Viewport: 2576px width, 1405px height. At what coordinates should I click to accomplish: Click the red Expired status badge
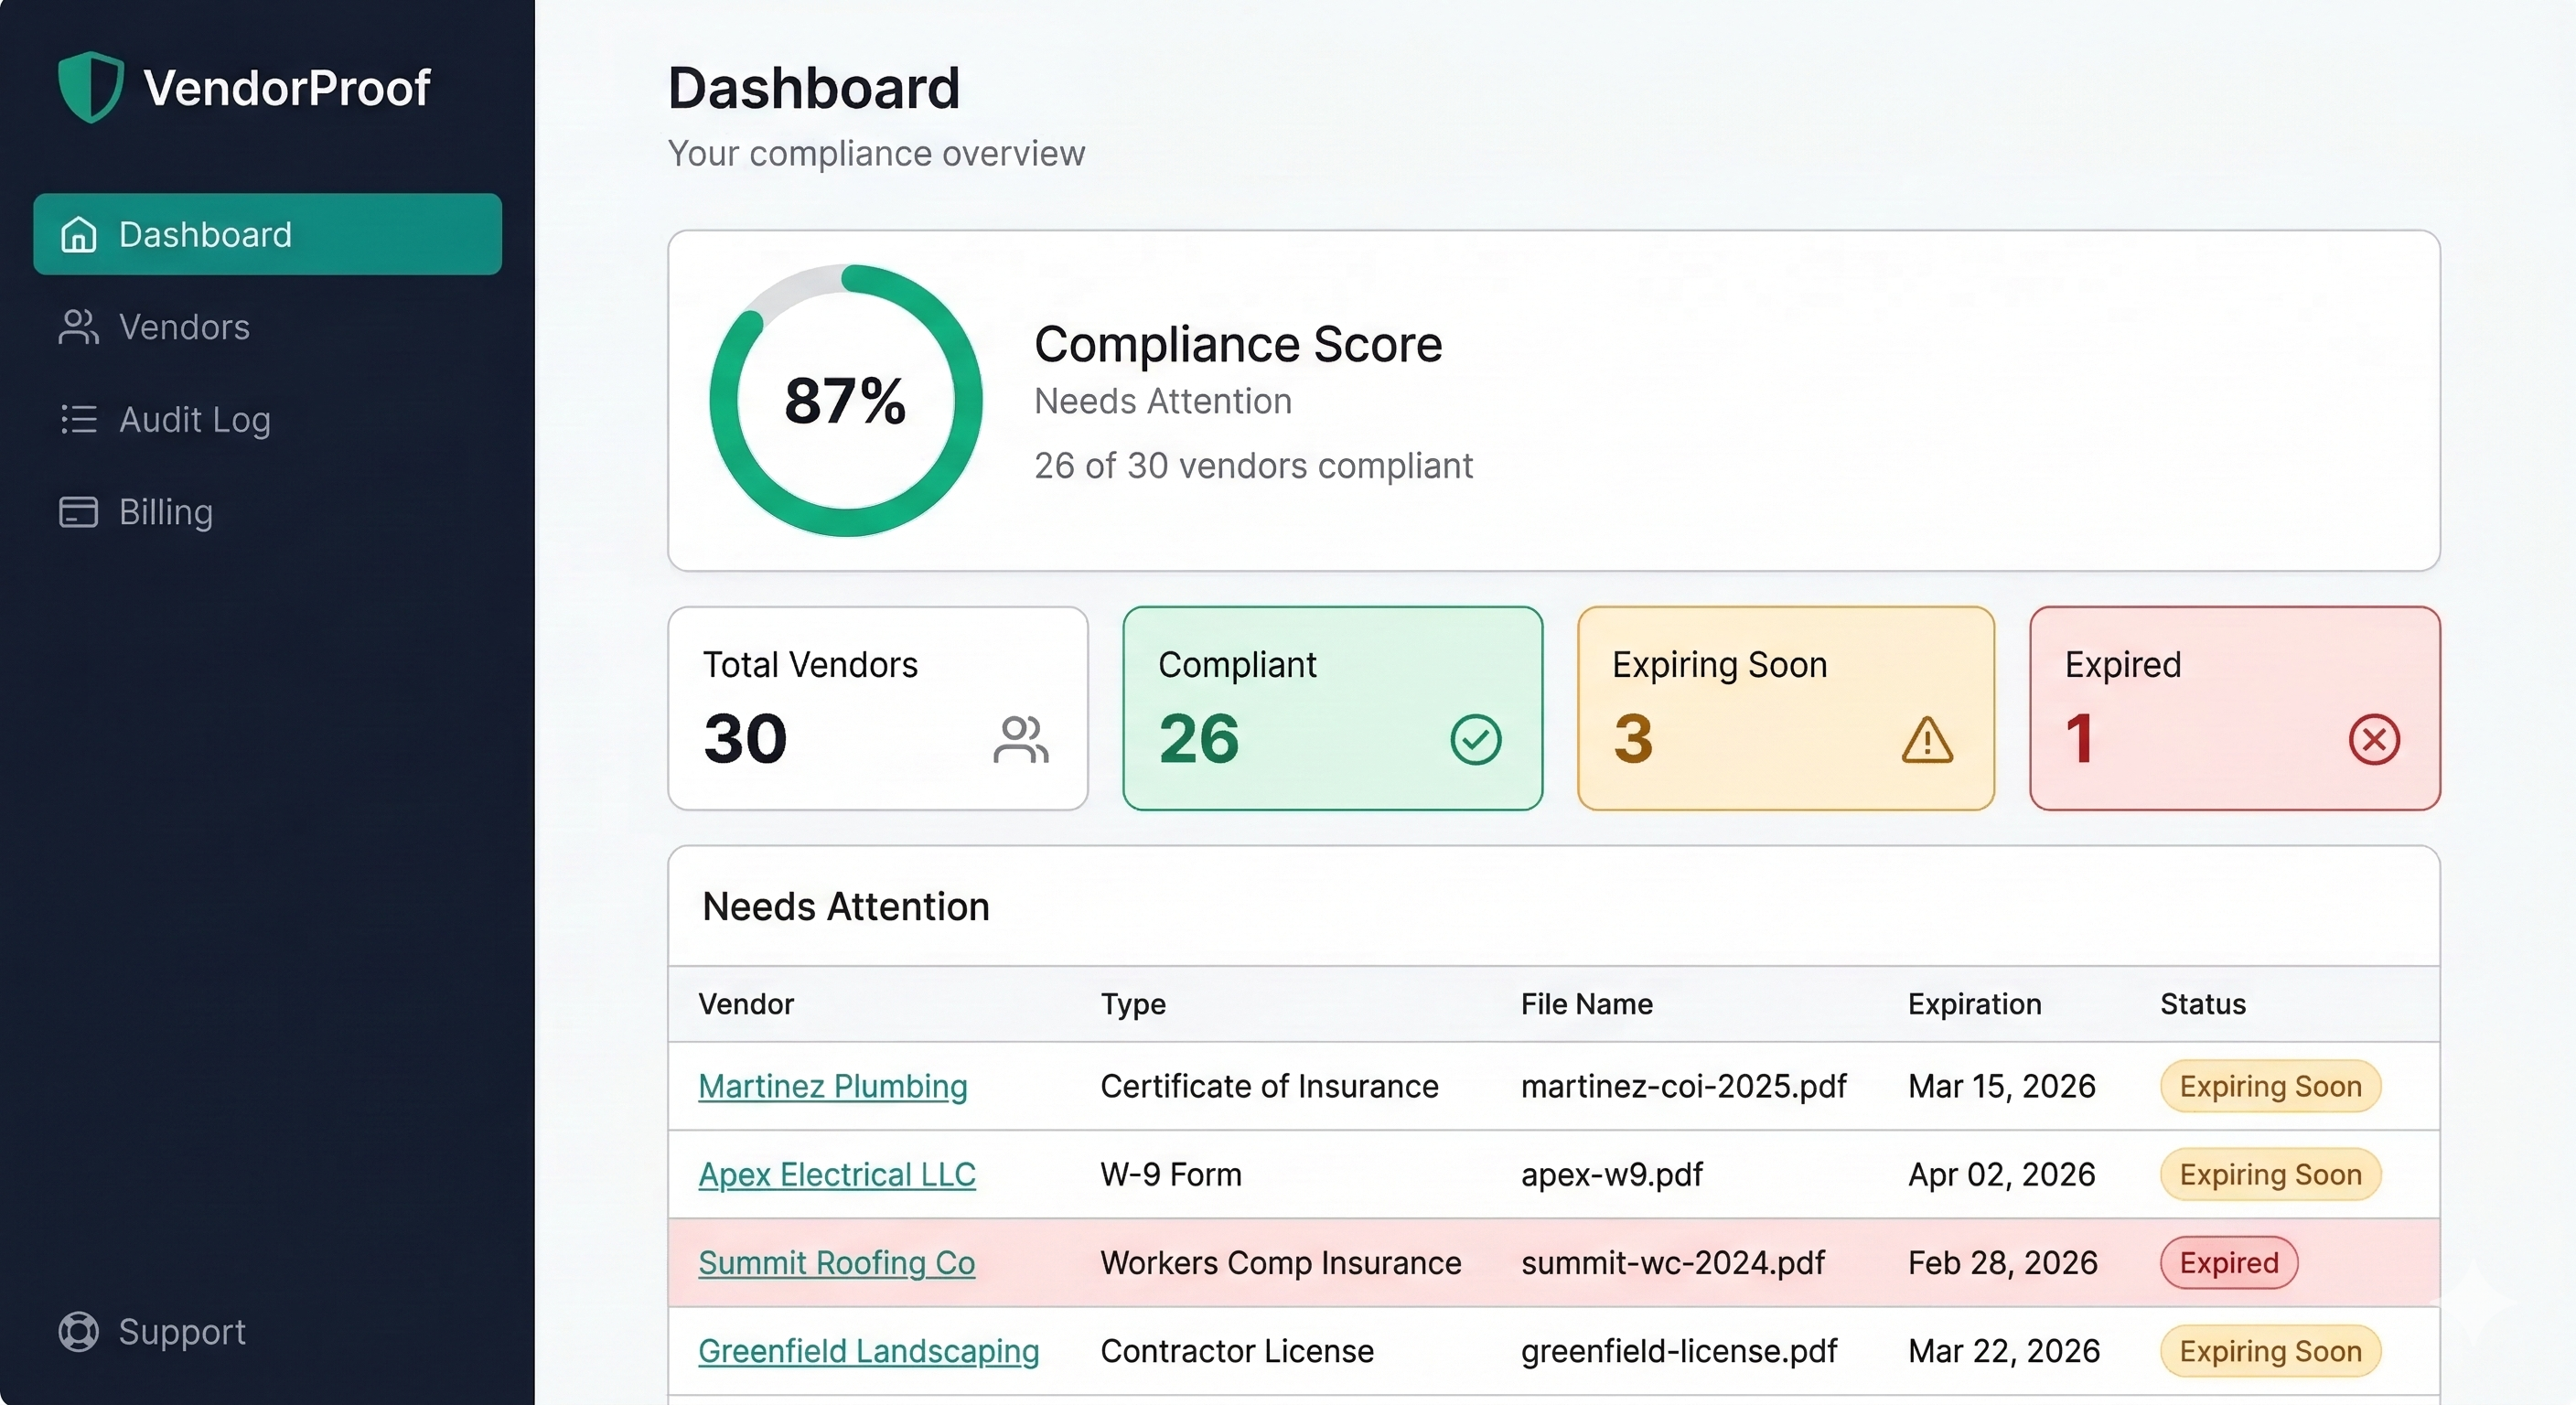[x=2228, y=1262]
